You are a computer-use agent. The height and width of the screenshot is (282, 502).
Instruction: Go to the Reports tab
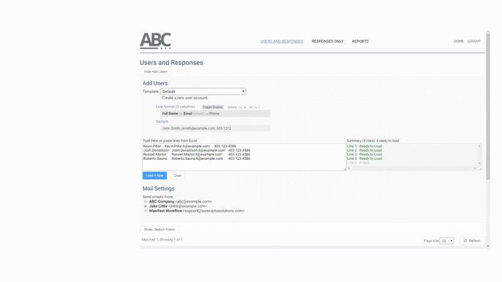(360, 41)
